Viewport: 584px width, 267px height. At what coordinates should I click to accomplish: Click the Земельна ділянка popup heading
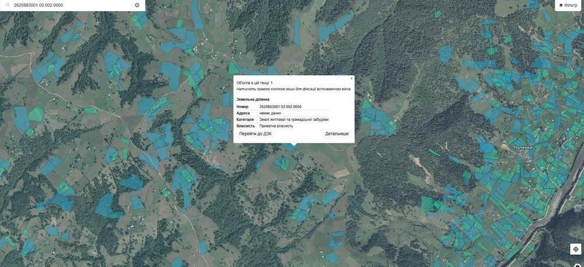click(x=252, y=99)
